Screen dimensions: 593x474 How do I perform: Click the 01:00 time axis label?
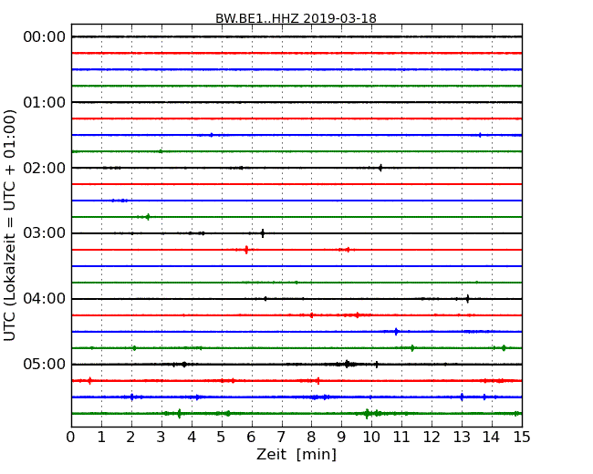point(45,102)
